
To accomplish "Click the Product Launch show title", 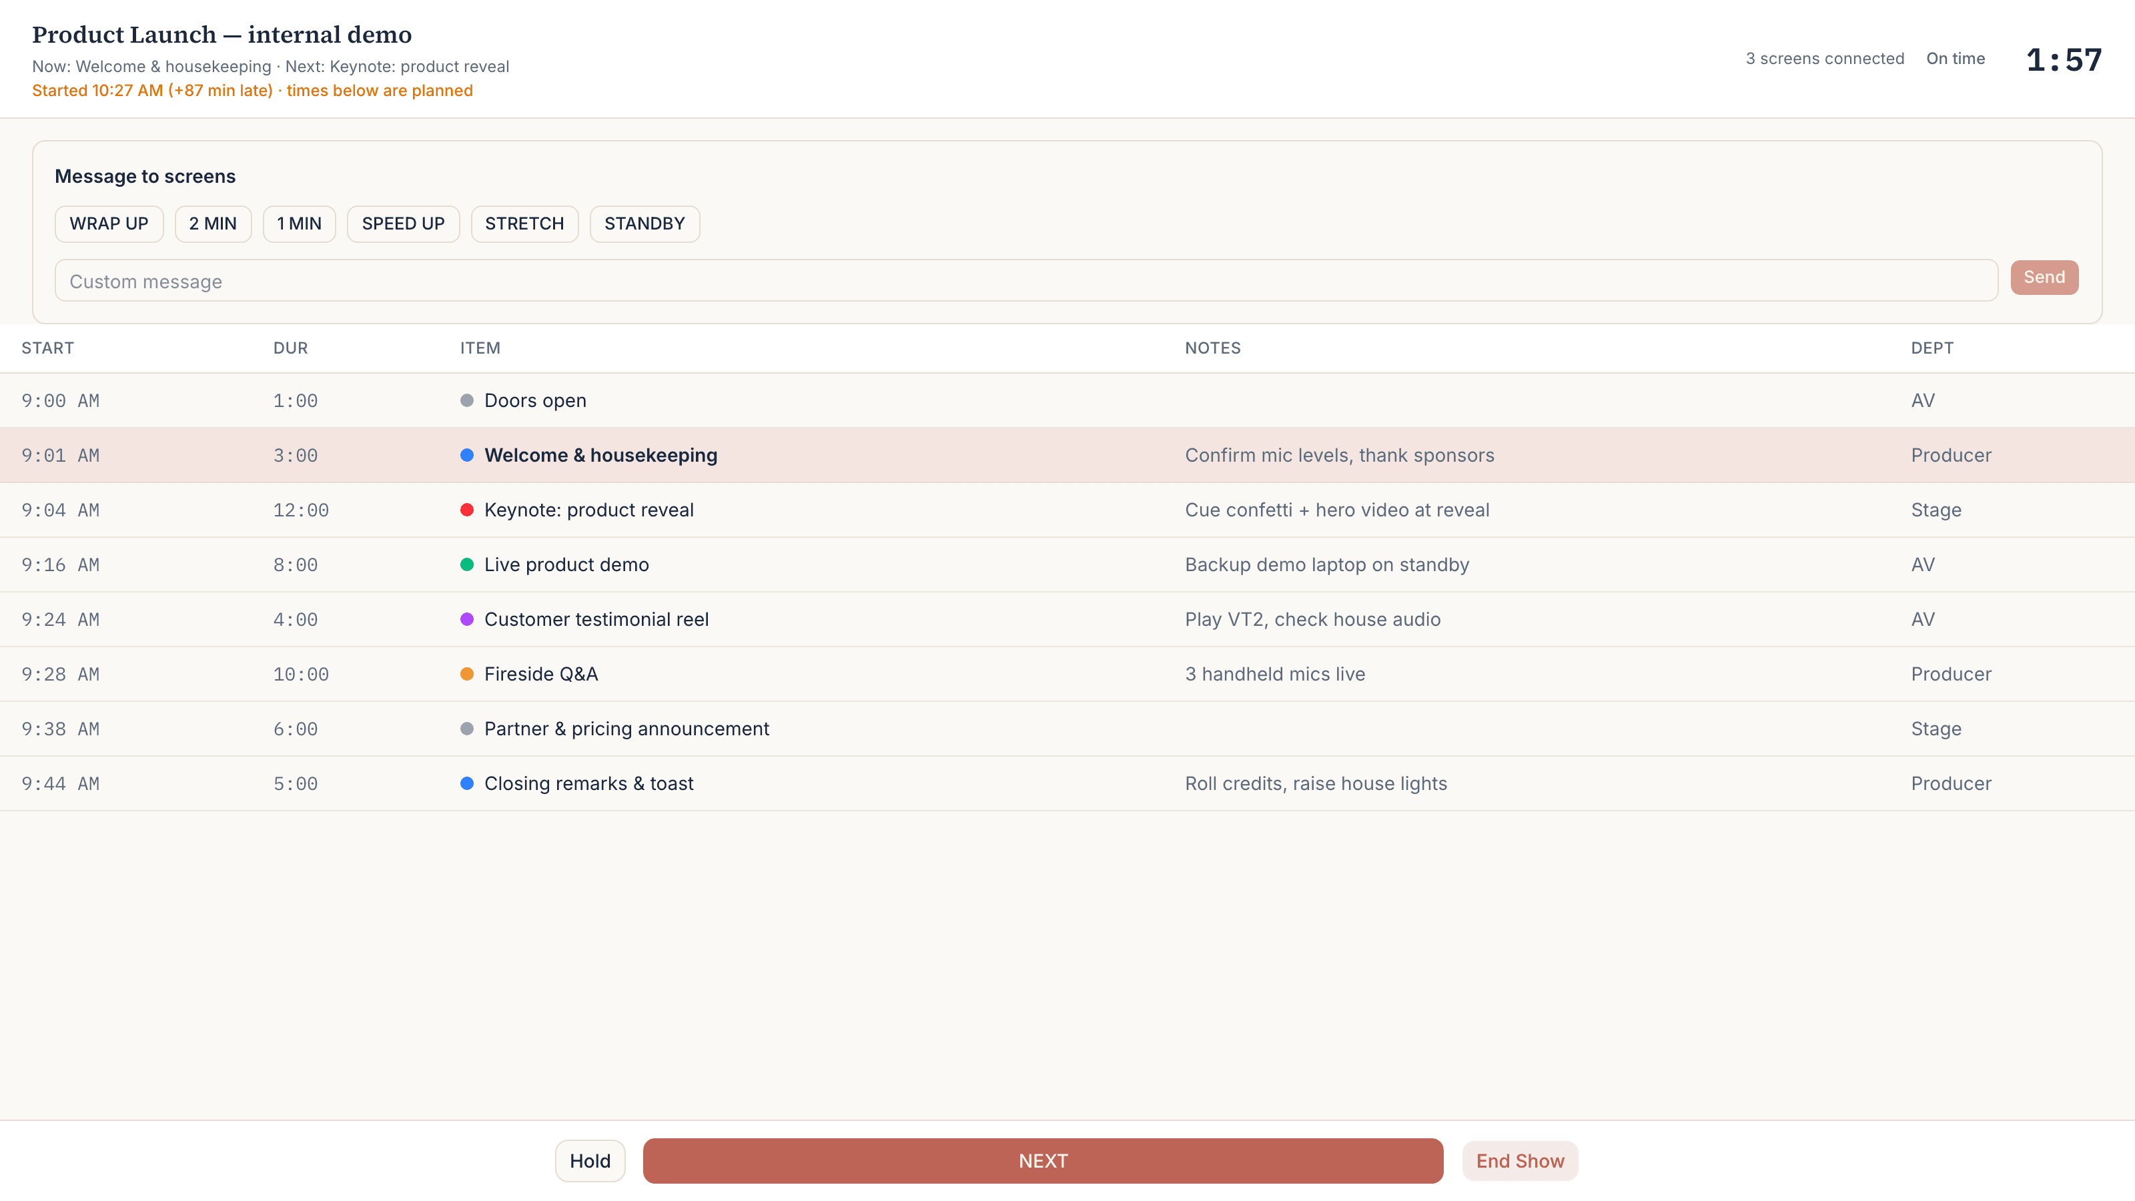I will [222, 35].
